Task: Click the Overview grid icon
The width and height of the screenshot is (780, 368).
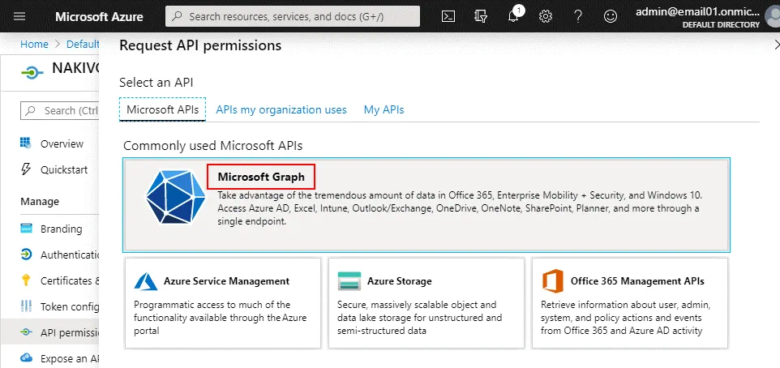Action: (25, 143)
